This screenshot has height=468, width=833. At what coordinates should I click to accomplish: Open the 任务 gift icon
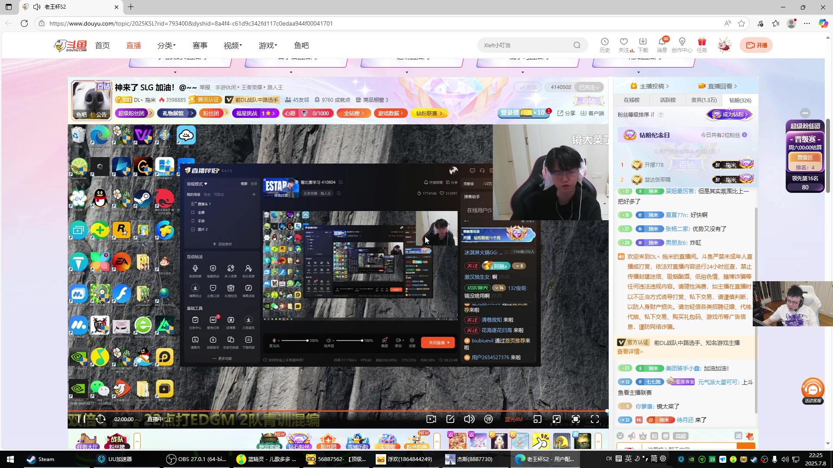pyautogui.click(x=702, y=45)
